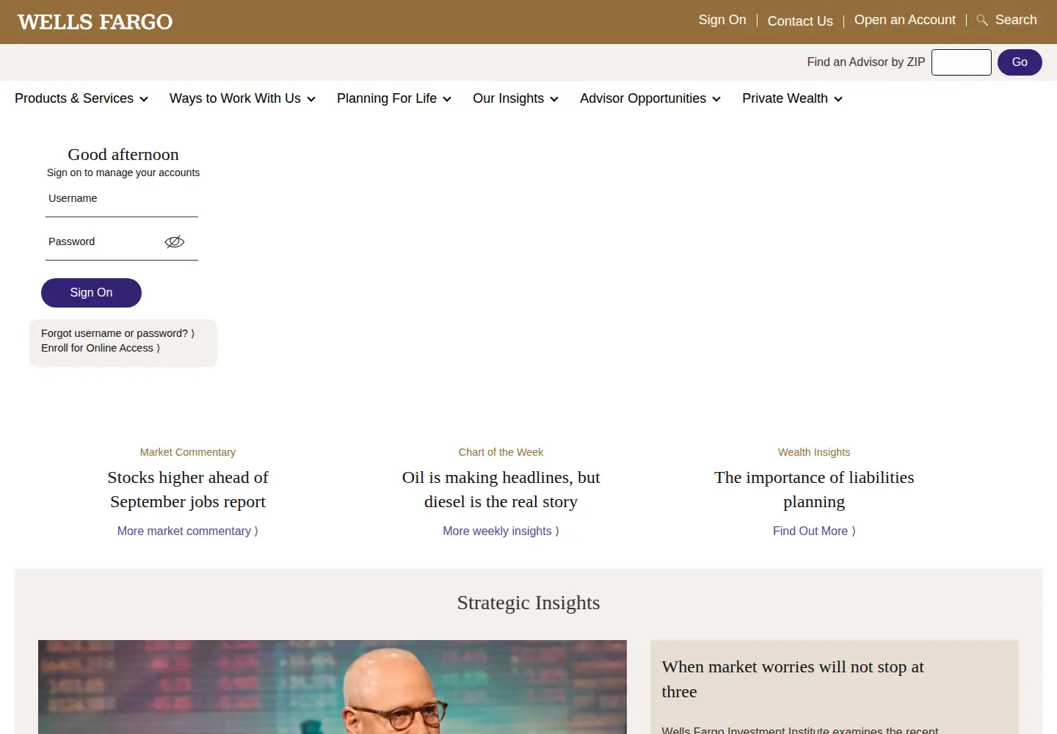Toggle password visibility eye icon
1057x734 pixels.
click(175, 241)
